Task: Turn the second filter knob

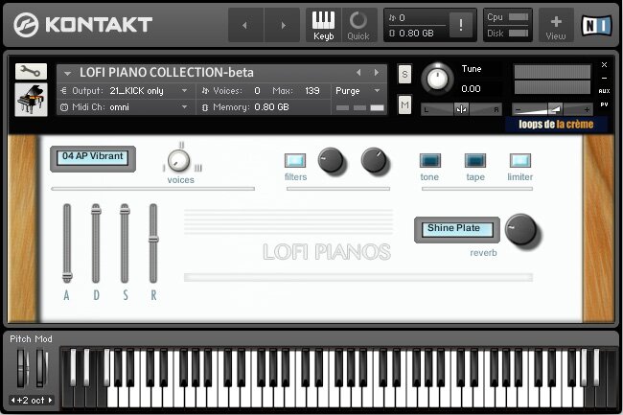Action: tap(374, 160)
